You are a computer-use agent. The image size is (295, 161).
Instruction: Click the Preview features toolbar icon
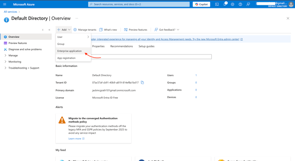pyautogui.click(x=125, y=29)
